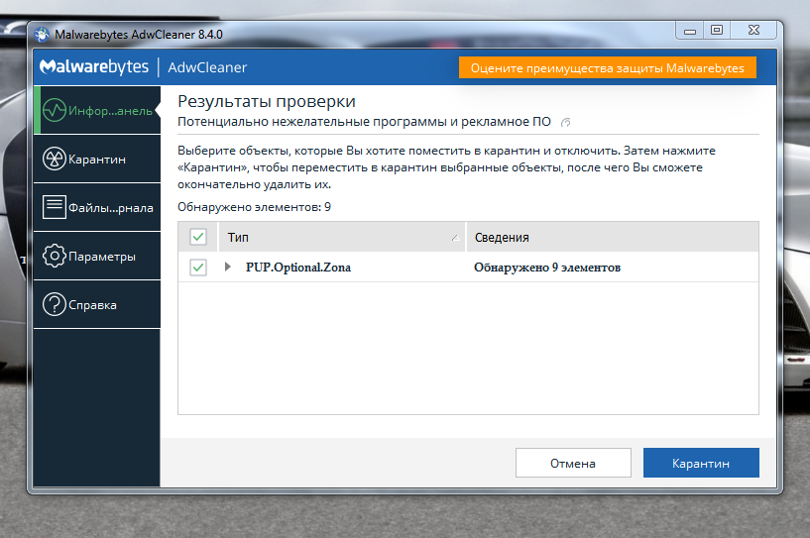Image resolution: width=810 pixels, height=538 pixels.
Task: Click the AdwCleaner header label
Action: (207, 67)
